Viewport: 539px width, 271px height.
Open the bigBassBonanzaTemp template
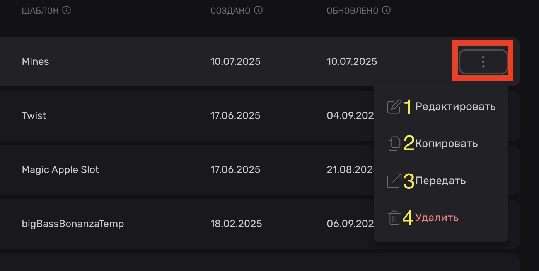[x=73, y=224]
